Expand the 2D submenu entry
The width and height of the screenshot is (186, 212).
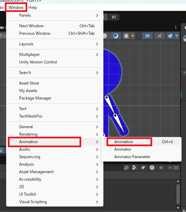point(55,187)
